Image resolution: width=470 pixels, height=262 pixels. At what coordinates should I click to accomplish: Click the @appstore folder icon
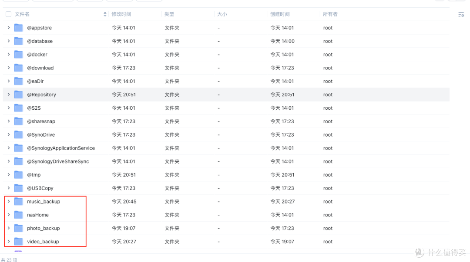pyautogui.click(x=18, y=27)
